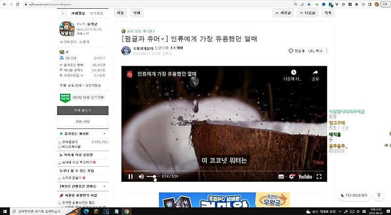Screen dimensions: 391x215
Task: Adjust the video volume slider
Action: tap(152, 176)
